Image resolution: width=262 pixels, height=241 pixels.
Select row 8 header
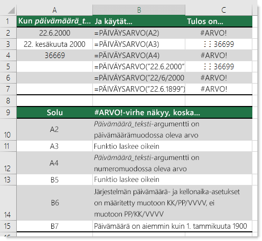click(8, 100)
